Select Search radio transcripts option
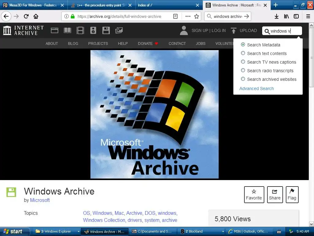 pyautogui.click(x=243, y=70)
